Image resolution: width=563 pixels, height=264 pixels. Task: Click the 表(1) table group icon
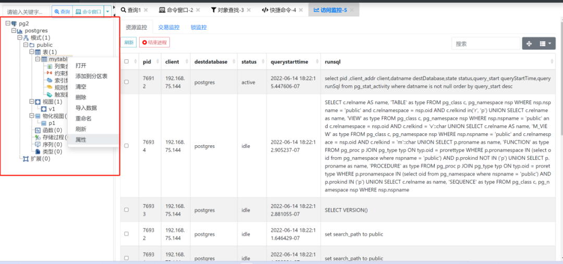(x=38, y=52)
